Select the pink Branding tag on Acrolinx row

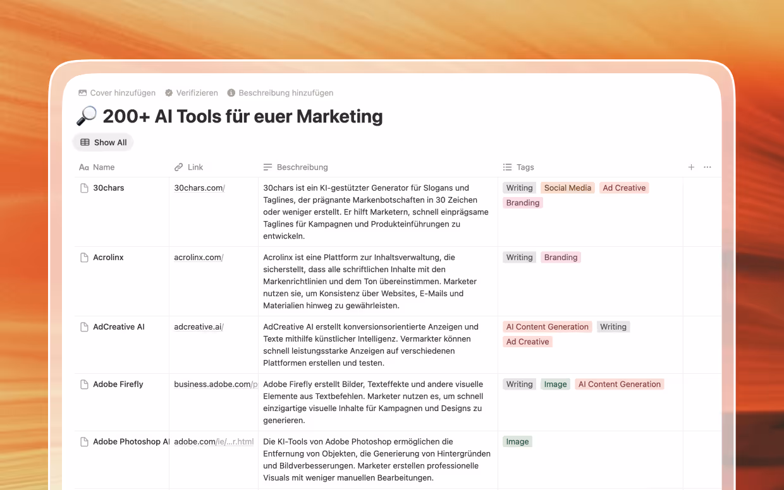[x=561, y=257]
